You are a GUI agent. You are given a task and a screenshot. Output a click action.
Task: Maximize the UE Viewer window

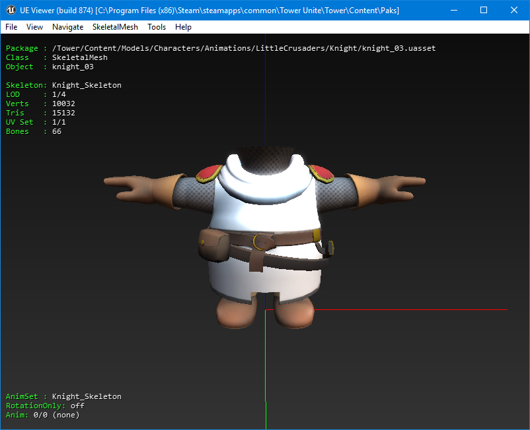pyautogui.click(x=484, y=10)
